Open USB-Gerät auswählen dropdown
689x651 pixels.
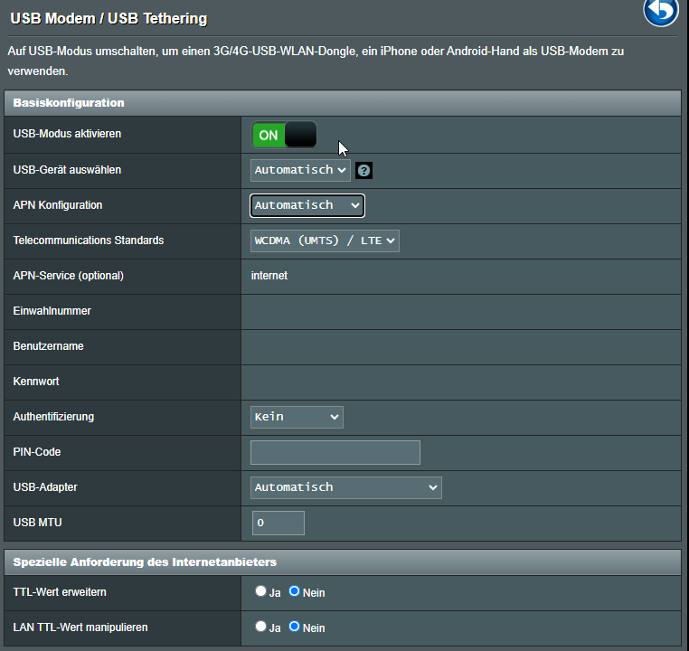click(300, 171)
